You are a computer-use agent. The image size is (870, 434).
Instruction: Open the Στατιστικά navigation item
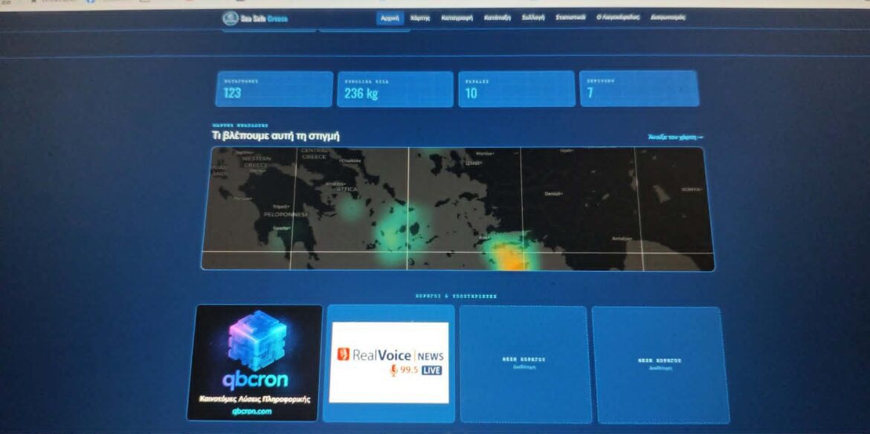point(570,18)
